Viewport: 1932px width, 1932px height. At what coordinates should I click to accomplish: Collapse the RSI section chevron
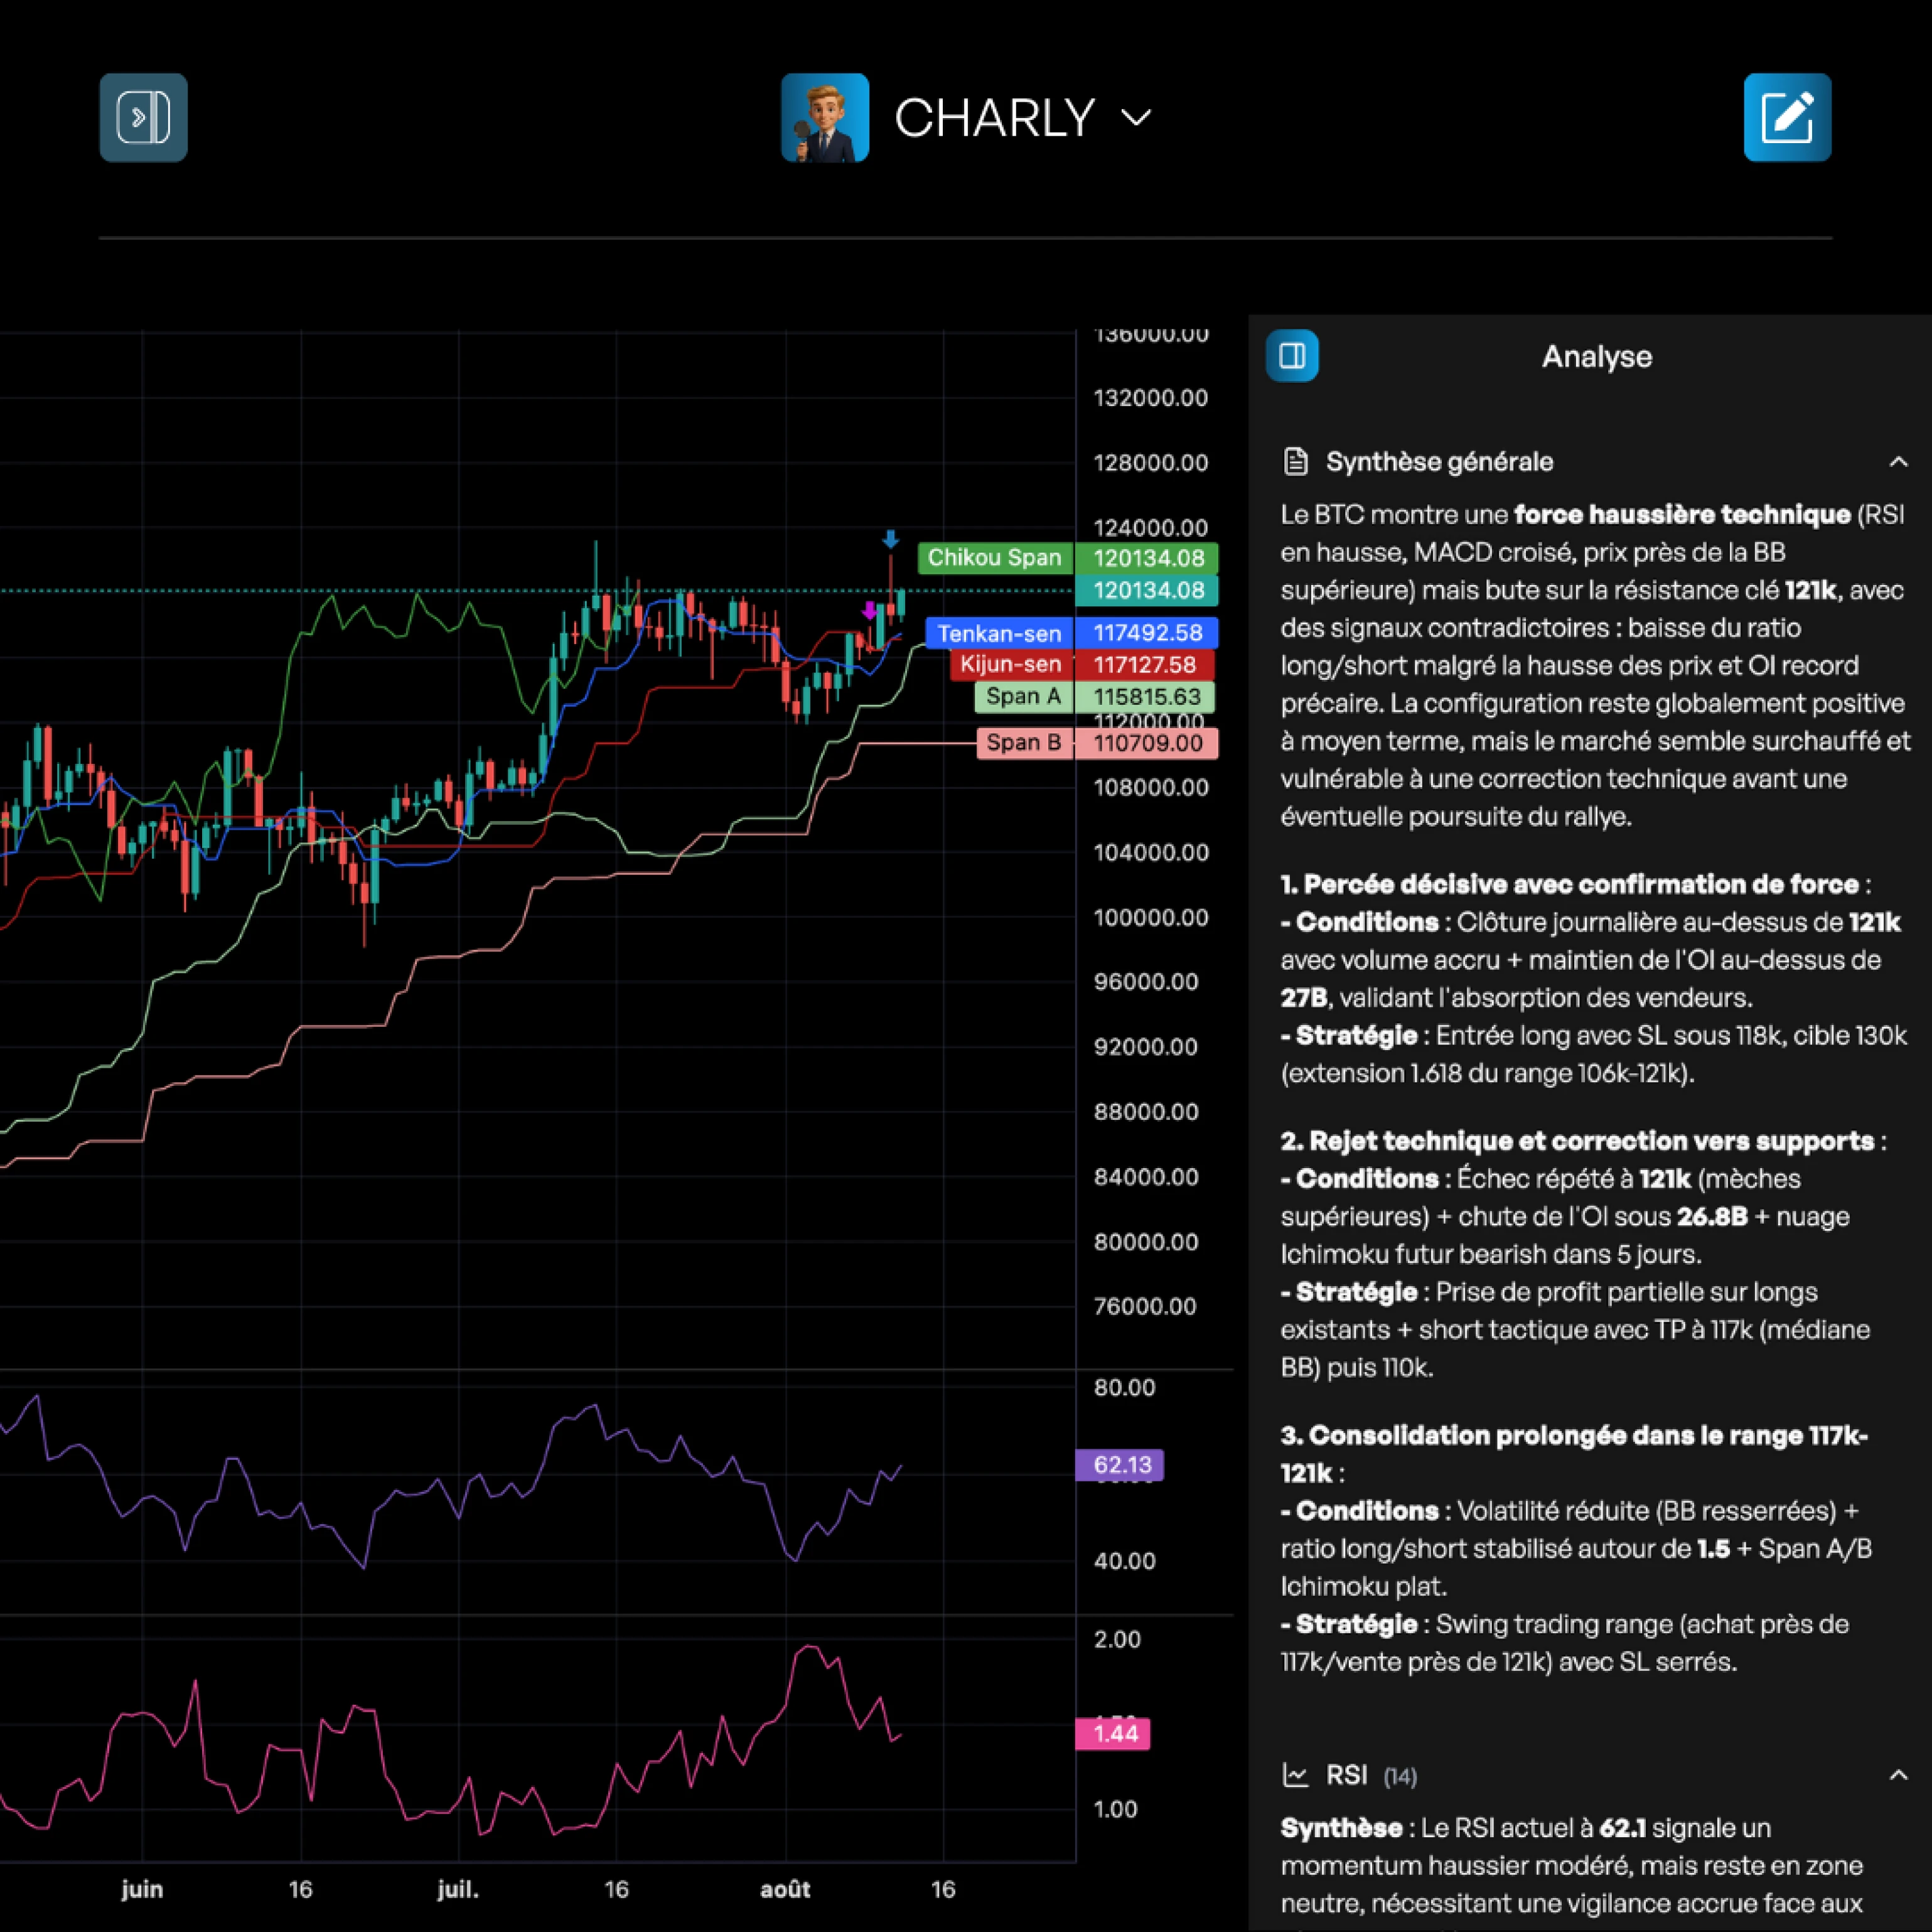1898,1776
